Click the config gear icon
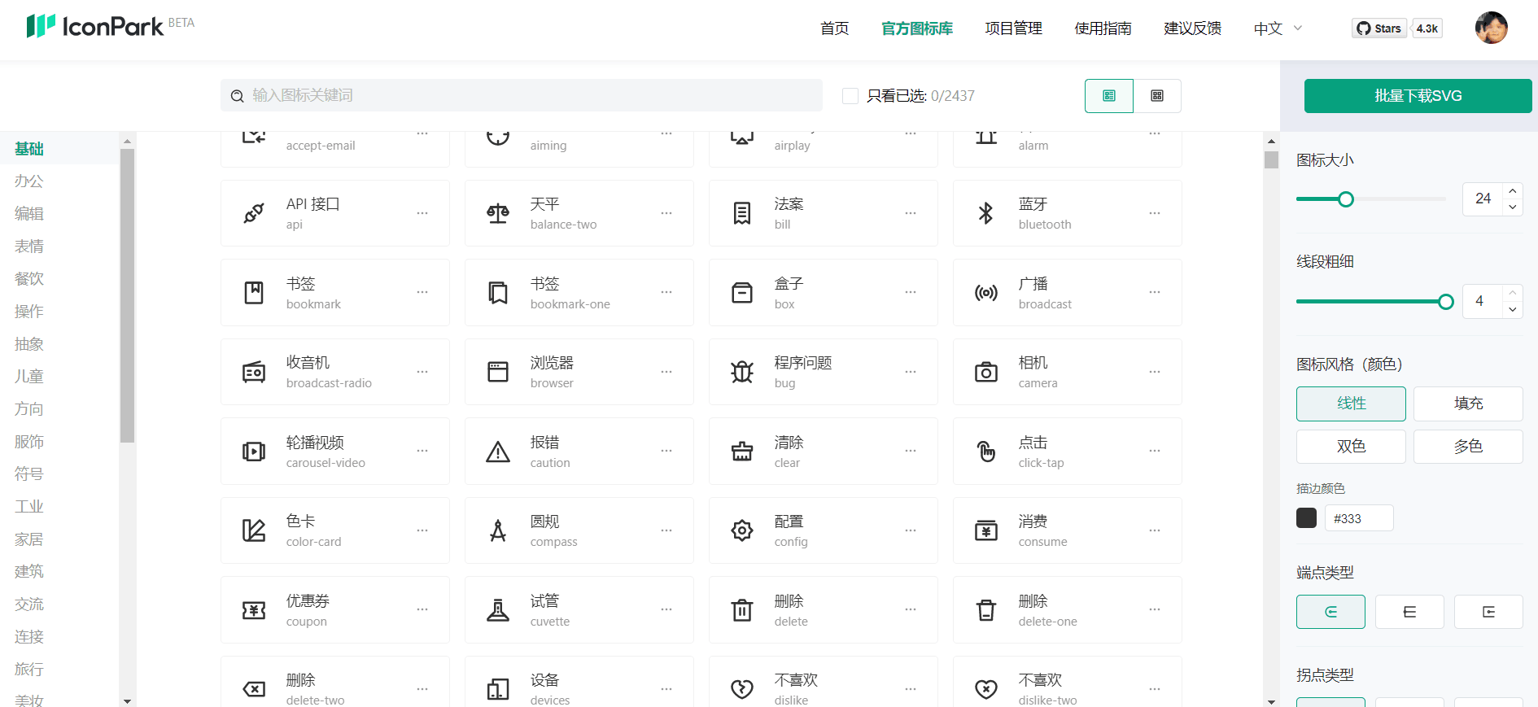Image resolution: width=1538 pixels, height=707 pixels. tap(741, 530)
